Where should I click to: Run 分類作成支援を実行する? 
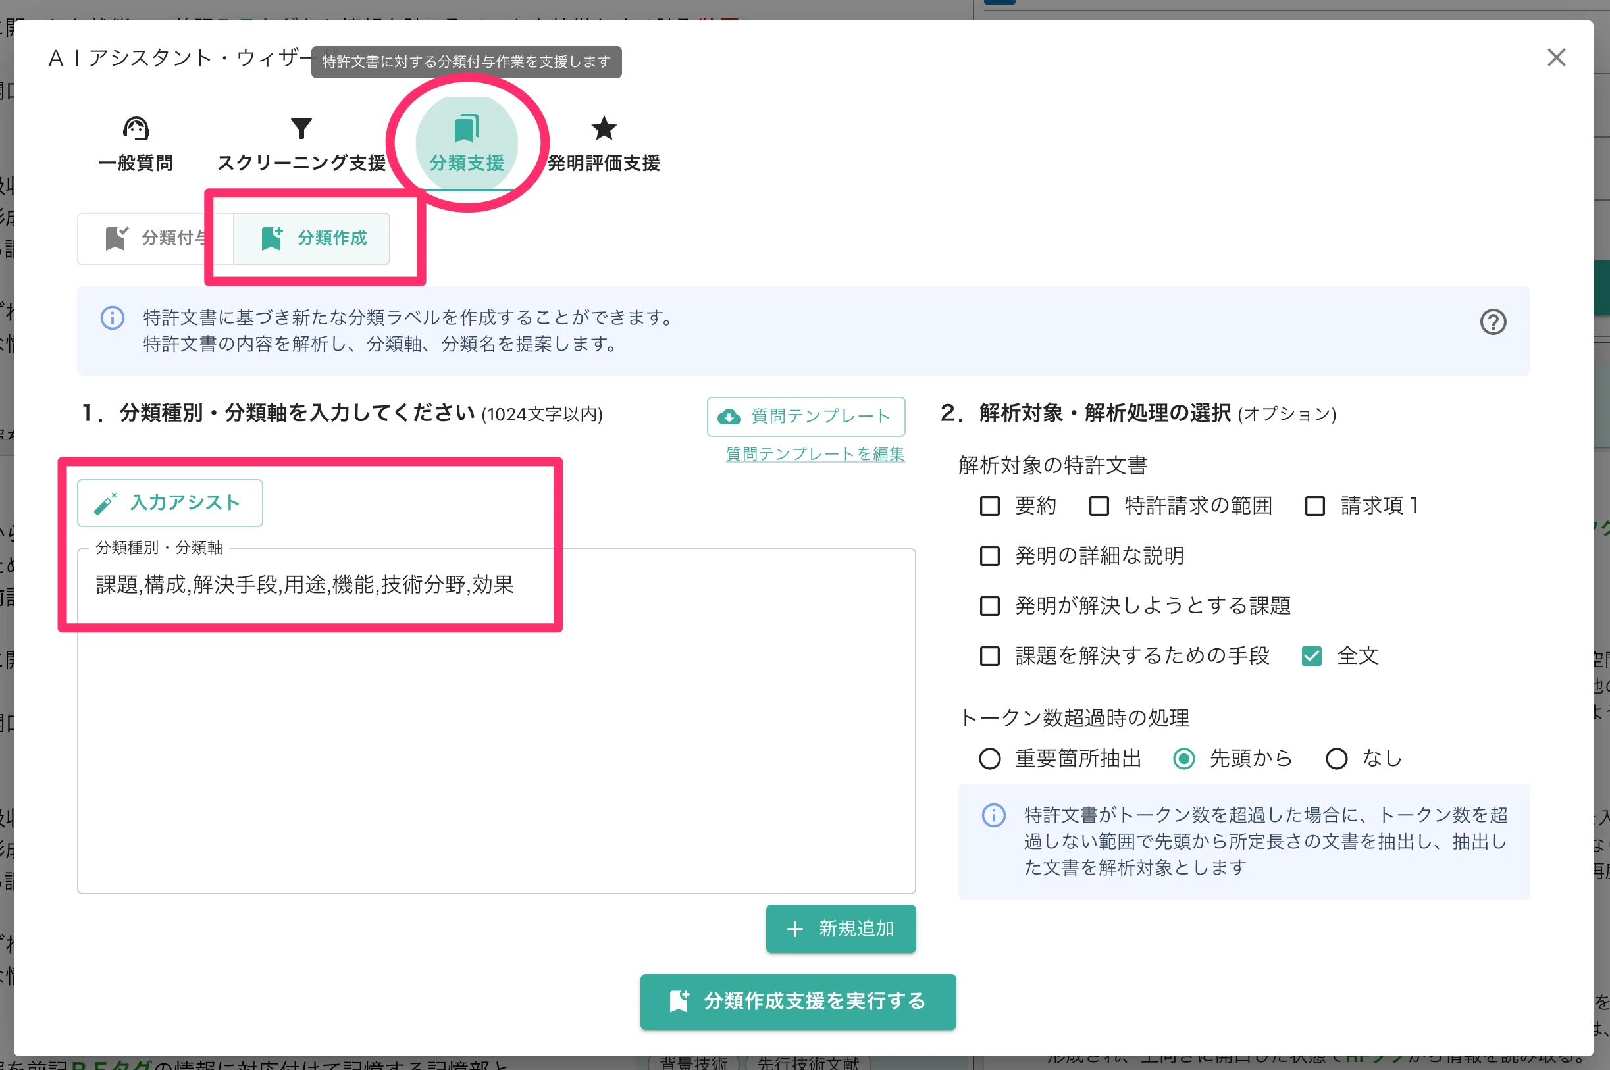798,1001
